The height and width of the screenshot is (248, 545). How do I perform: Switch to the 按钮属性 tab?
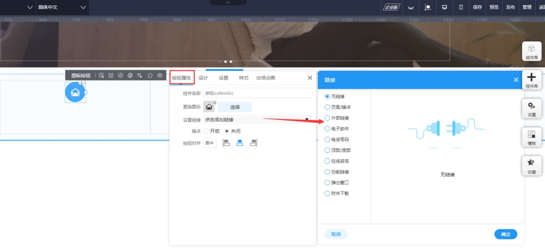(181, 78)
